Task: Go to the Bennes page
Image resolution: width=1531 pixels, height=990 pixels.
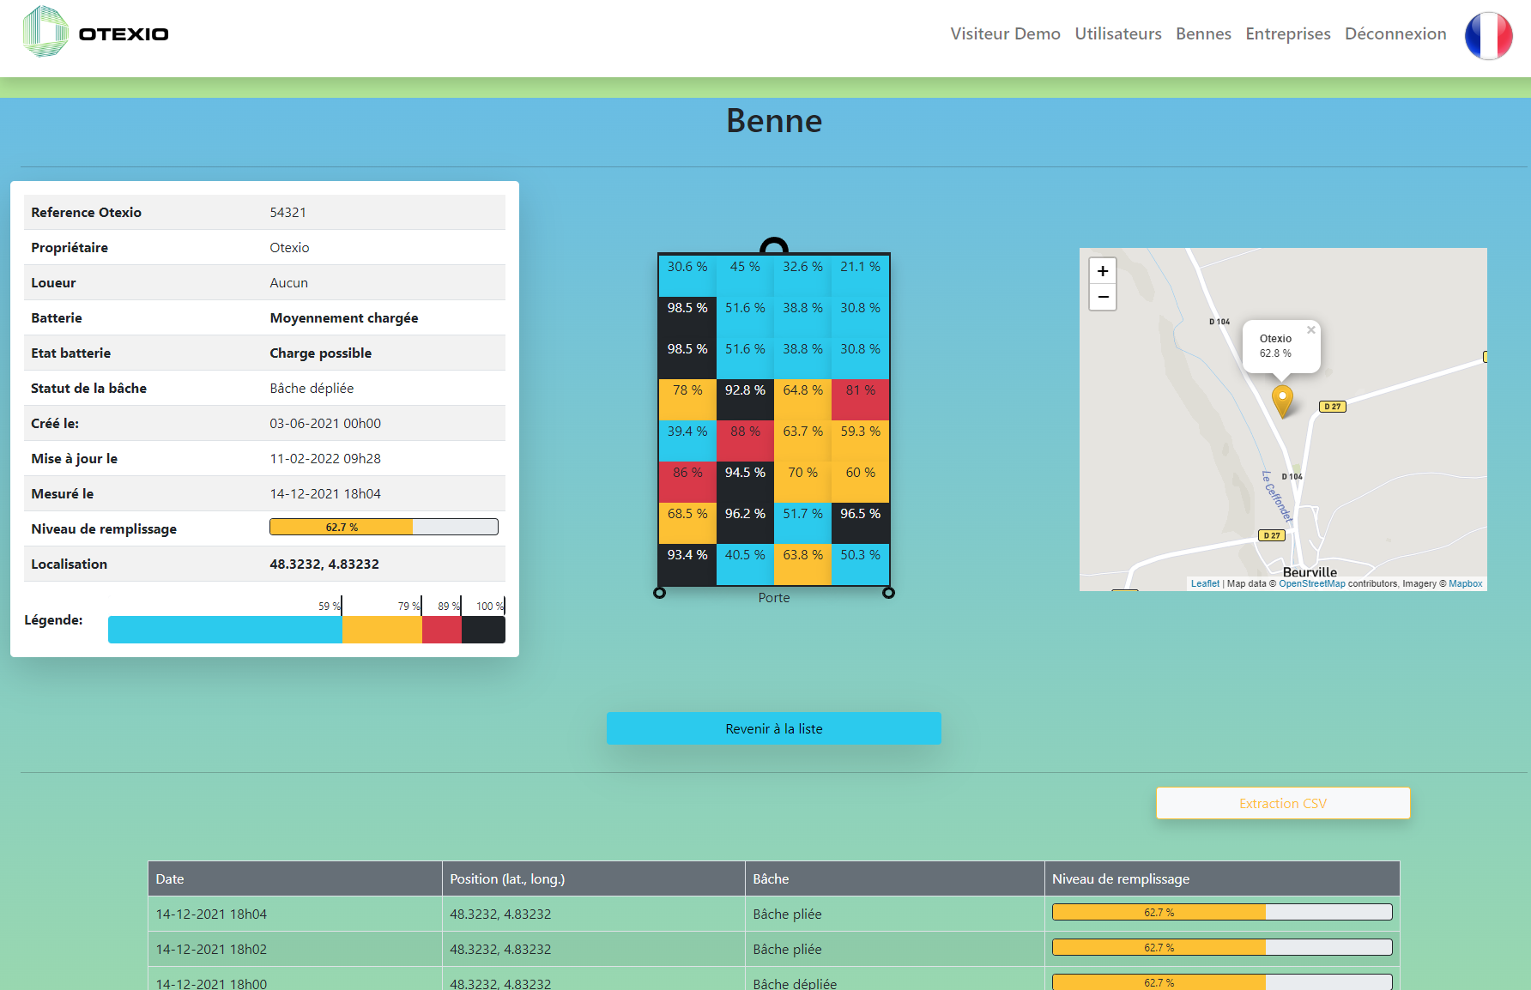Action: click(1202, 33)
